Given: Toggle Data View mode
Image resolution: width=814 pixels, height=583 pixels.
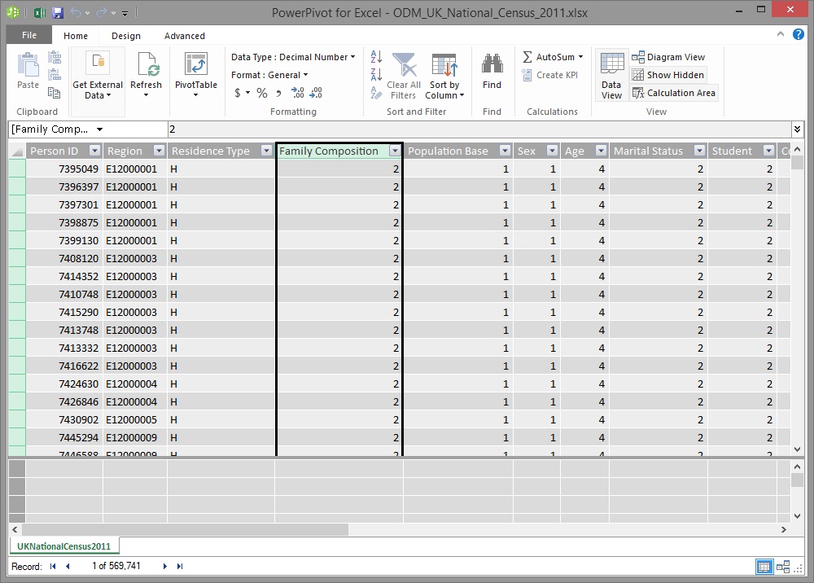Looking at the screenshot, I should (x=611, y=76).
